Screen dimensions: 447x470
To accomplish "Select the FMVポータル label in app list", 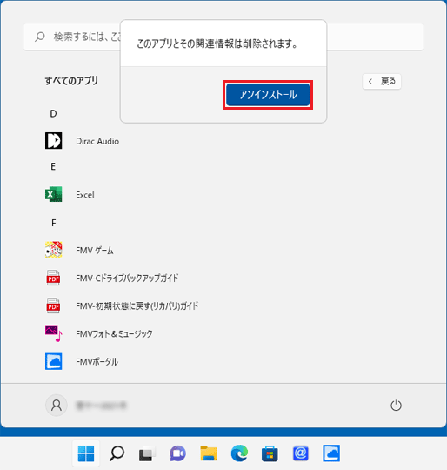I will [x=97, y=362].
